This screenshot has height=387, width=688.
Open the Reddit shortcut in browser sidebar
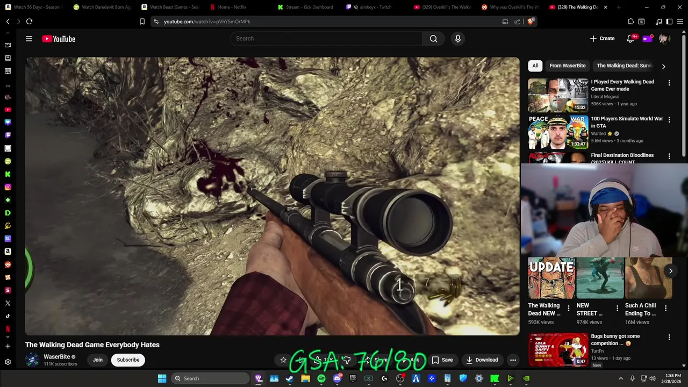click(8, 264)
